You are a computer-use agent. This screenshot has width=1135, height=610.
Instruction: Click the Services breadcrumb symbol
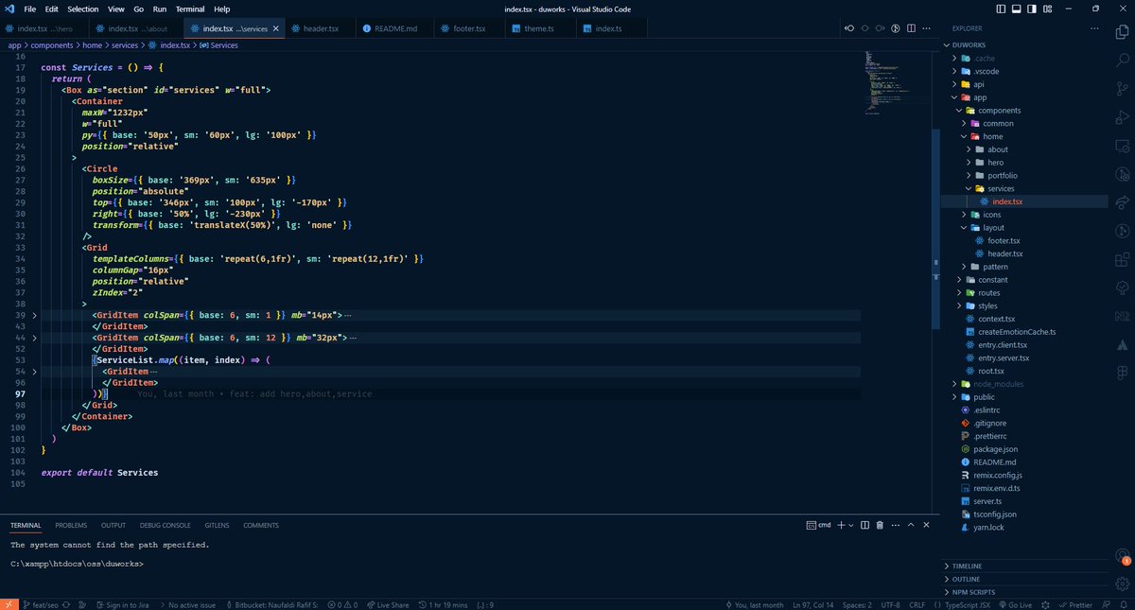(218, 44)
